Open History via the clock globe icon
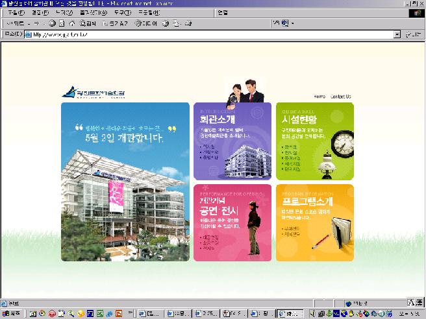Image resolution: width=426 pixels, height=319 pixels. [x=166, y=23]
